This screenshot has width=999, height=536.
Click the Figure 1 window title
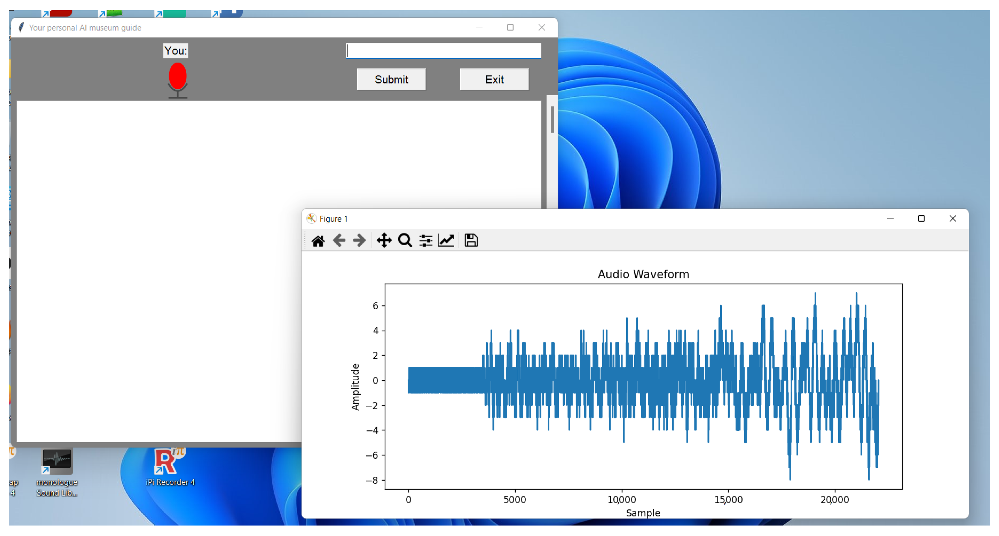pos(334,219)
